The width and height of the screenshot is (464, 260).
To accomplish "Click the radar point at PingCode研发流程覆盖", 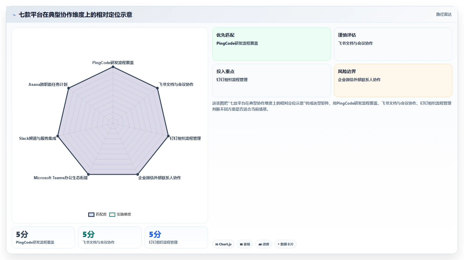I will point(113,67).
